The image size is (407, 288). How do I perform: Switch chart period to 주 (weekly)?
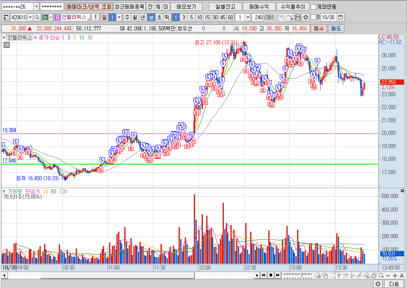coord(127,17)
